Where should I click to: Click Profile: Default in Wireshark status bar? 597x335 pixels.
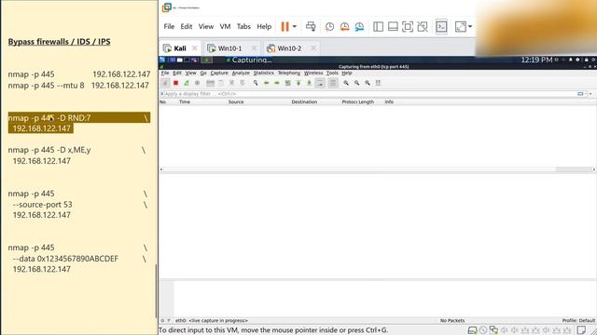[x=578, y=320]
